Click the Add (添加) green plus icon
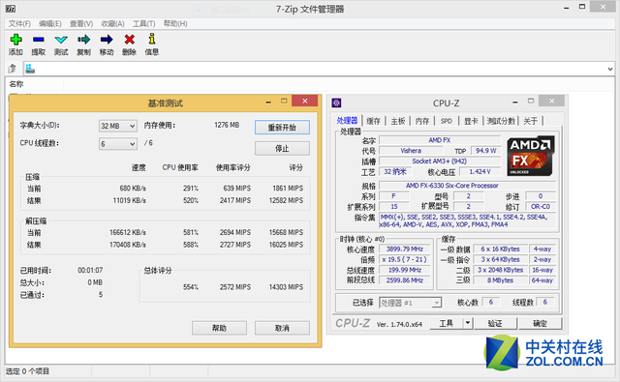The height and width of the screenshot is (382, 620). click(x=15, y=40)
